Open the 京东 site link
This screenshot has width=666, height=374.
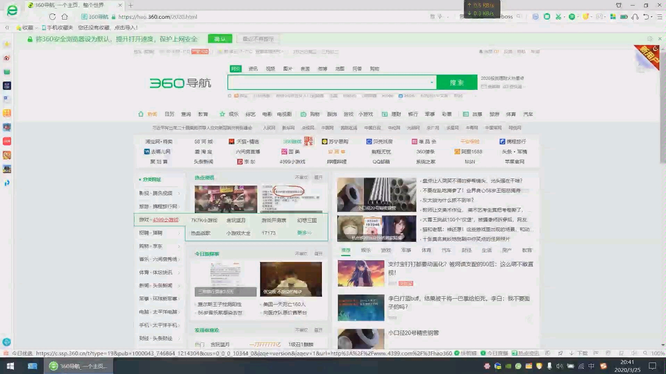click(x=246, y=162)
